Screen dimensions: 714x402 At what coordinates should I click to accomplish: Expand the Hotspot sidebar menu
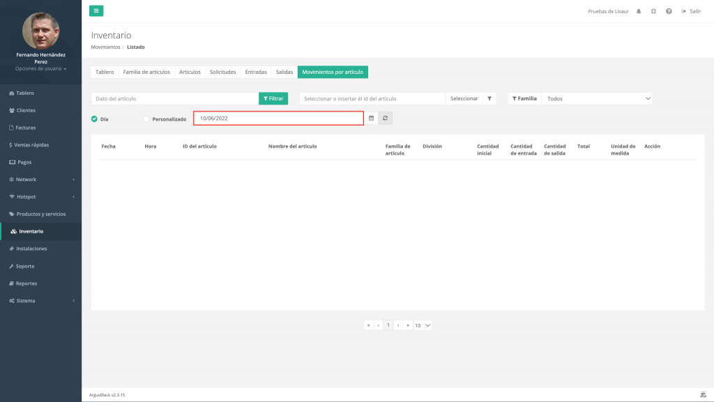tap(41, 196)
